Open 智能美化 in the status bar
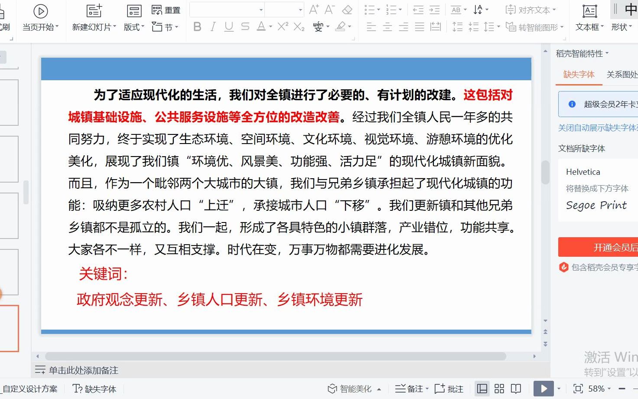This screenshot has width=638, height=399. tap(354, 389)
